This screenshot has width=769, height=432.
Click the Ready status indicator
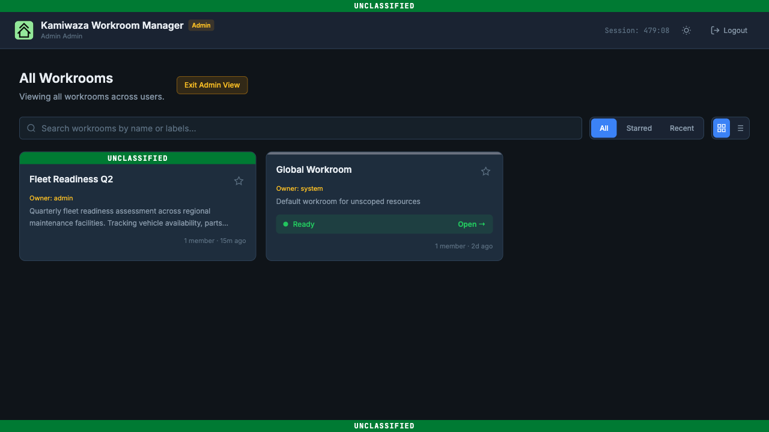[x=299, y=224]
